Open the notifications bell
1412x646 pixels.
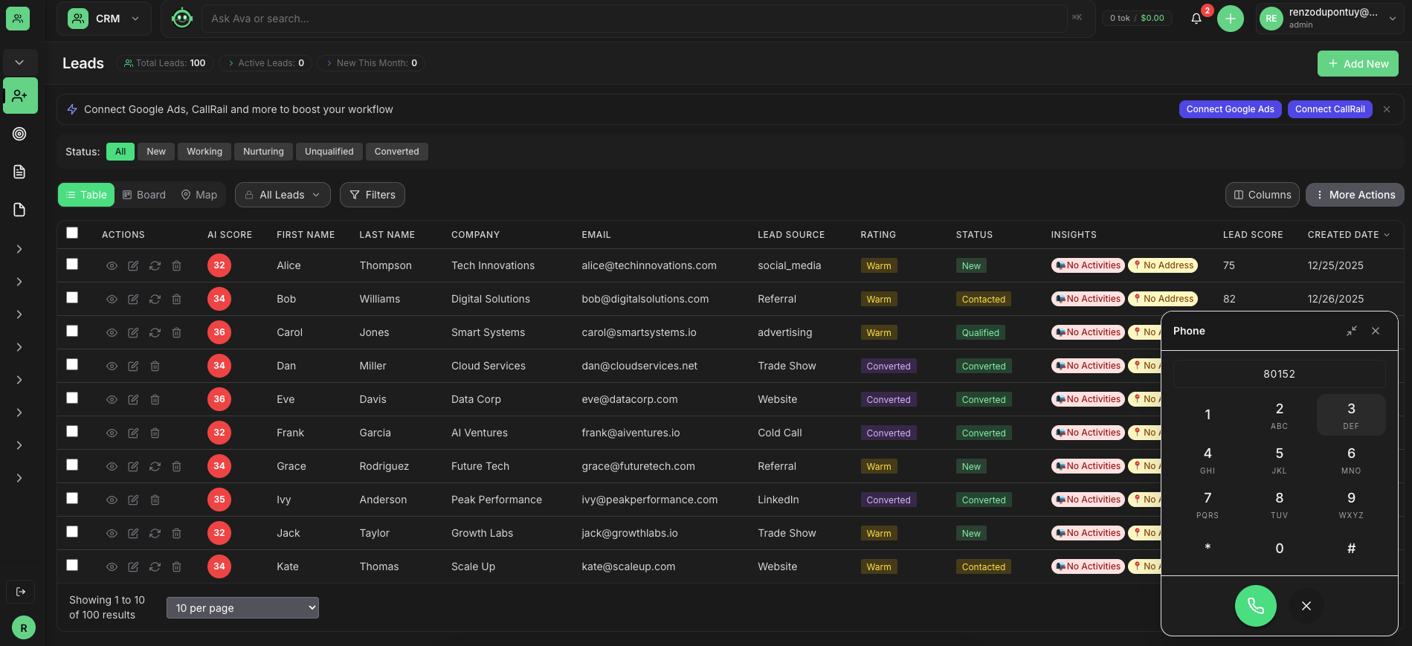click(1196, 19)
